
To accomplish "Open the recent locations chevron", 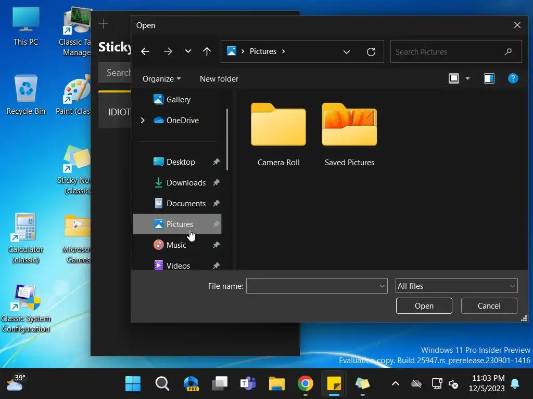I will pos(188,51).
